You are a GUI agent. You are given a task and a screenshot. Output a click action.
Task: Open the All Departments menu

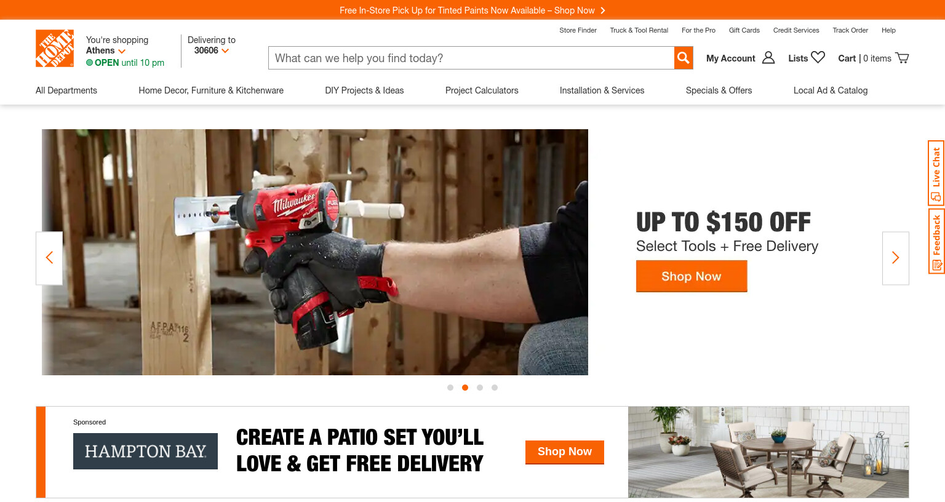tap(66, 90)
